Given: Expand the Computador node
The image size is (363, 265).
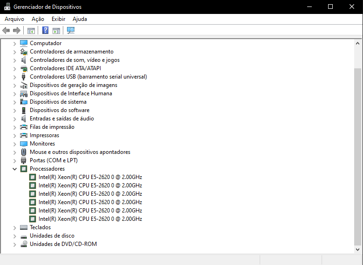Looking at the screenshot, I should point(14,44).
